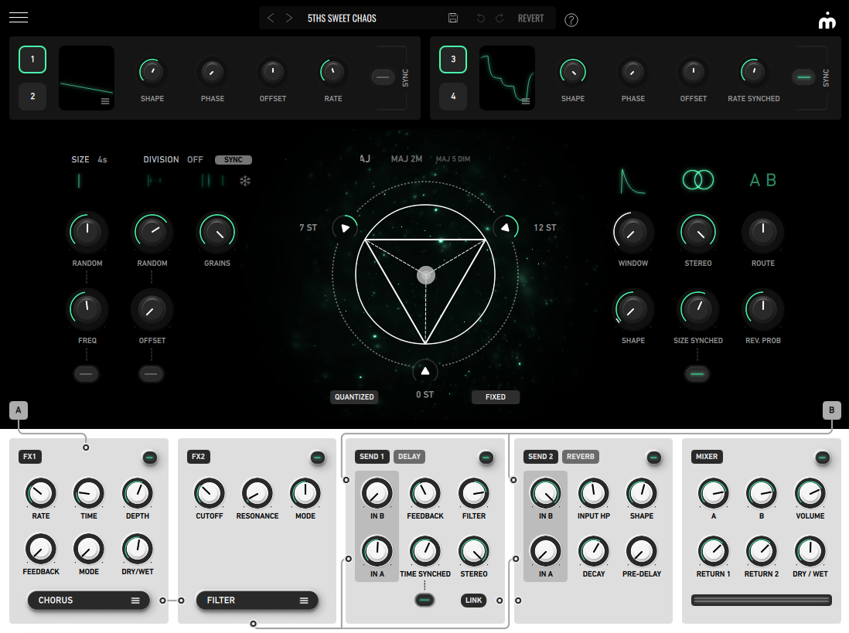
Task: Click the MAJ 2M scale label
Action: (407, 159)
